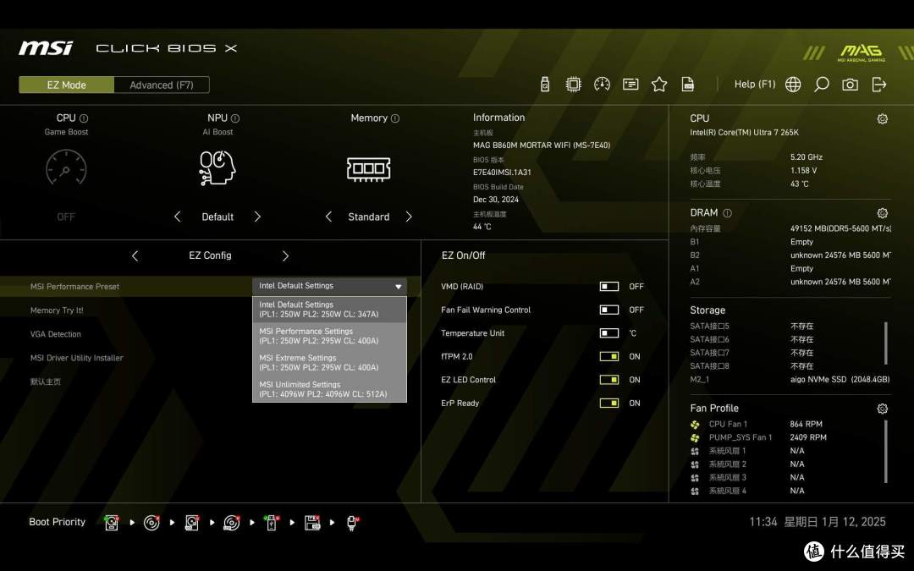Screen dimensions: 914x571
Task: Click the MAG B860M MORTAR WIFI board name
Action: (542, 145)
